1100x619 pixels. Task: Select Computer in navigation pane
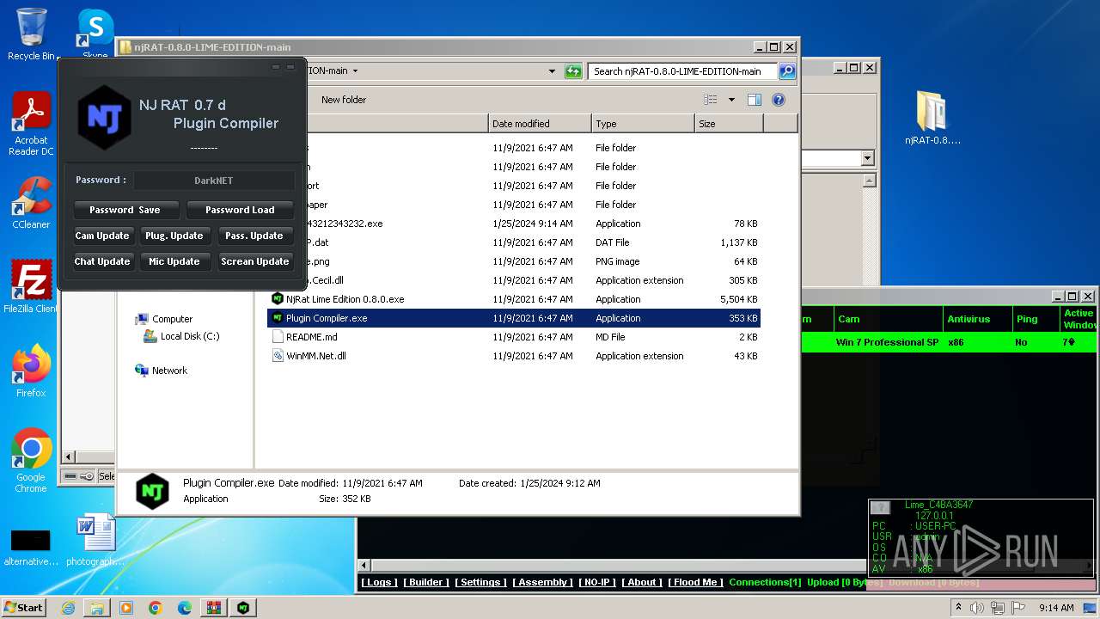pos(172,319)
